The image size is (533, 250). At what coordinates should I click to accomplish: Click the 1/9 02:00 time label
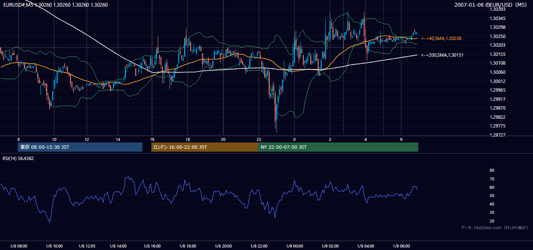330,246
